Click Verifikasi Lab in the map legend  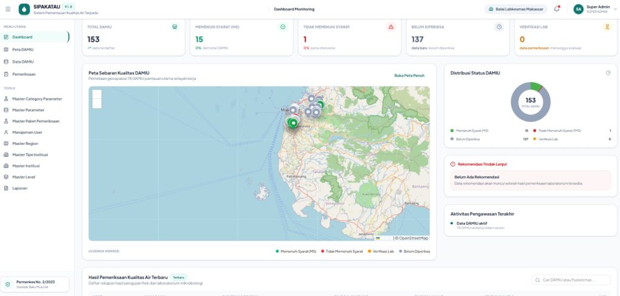click(x=381, y=251)
